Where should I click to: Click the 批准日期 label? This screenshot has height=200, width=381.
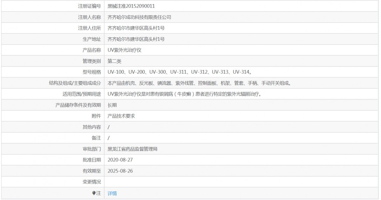(92, 160)
